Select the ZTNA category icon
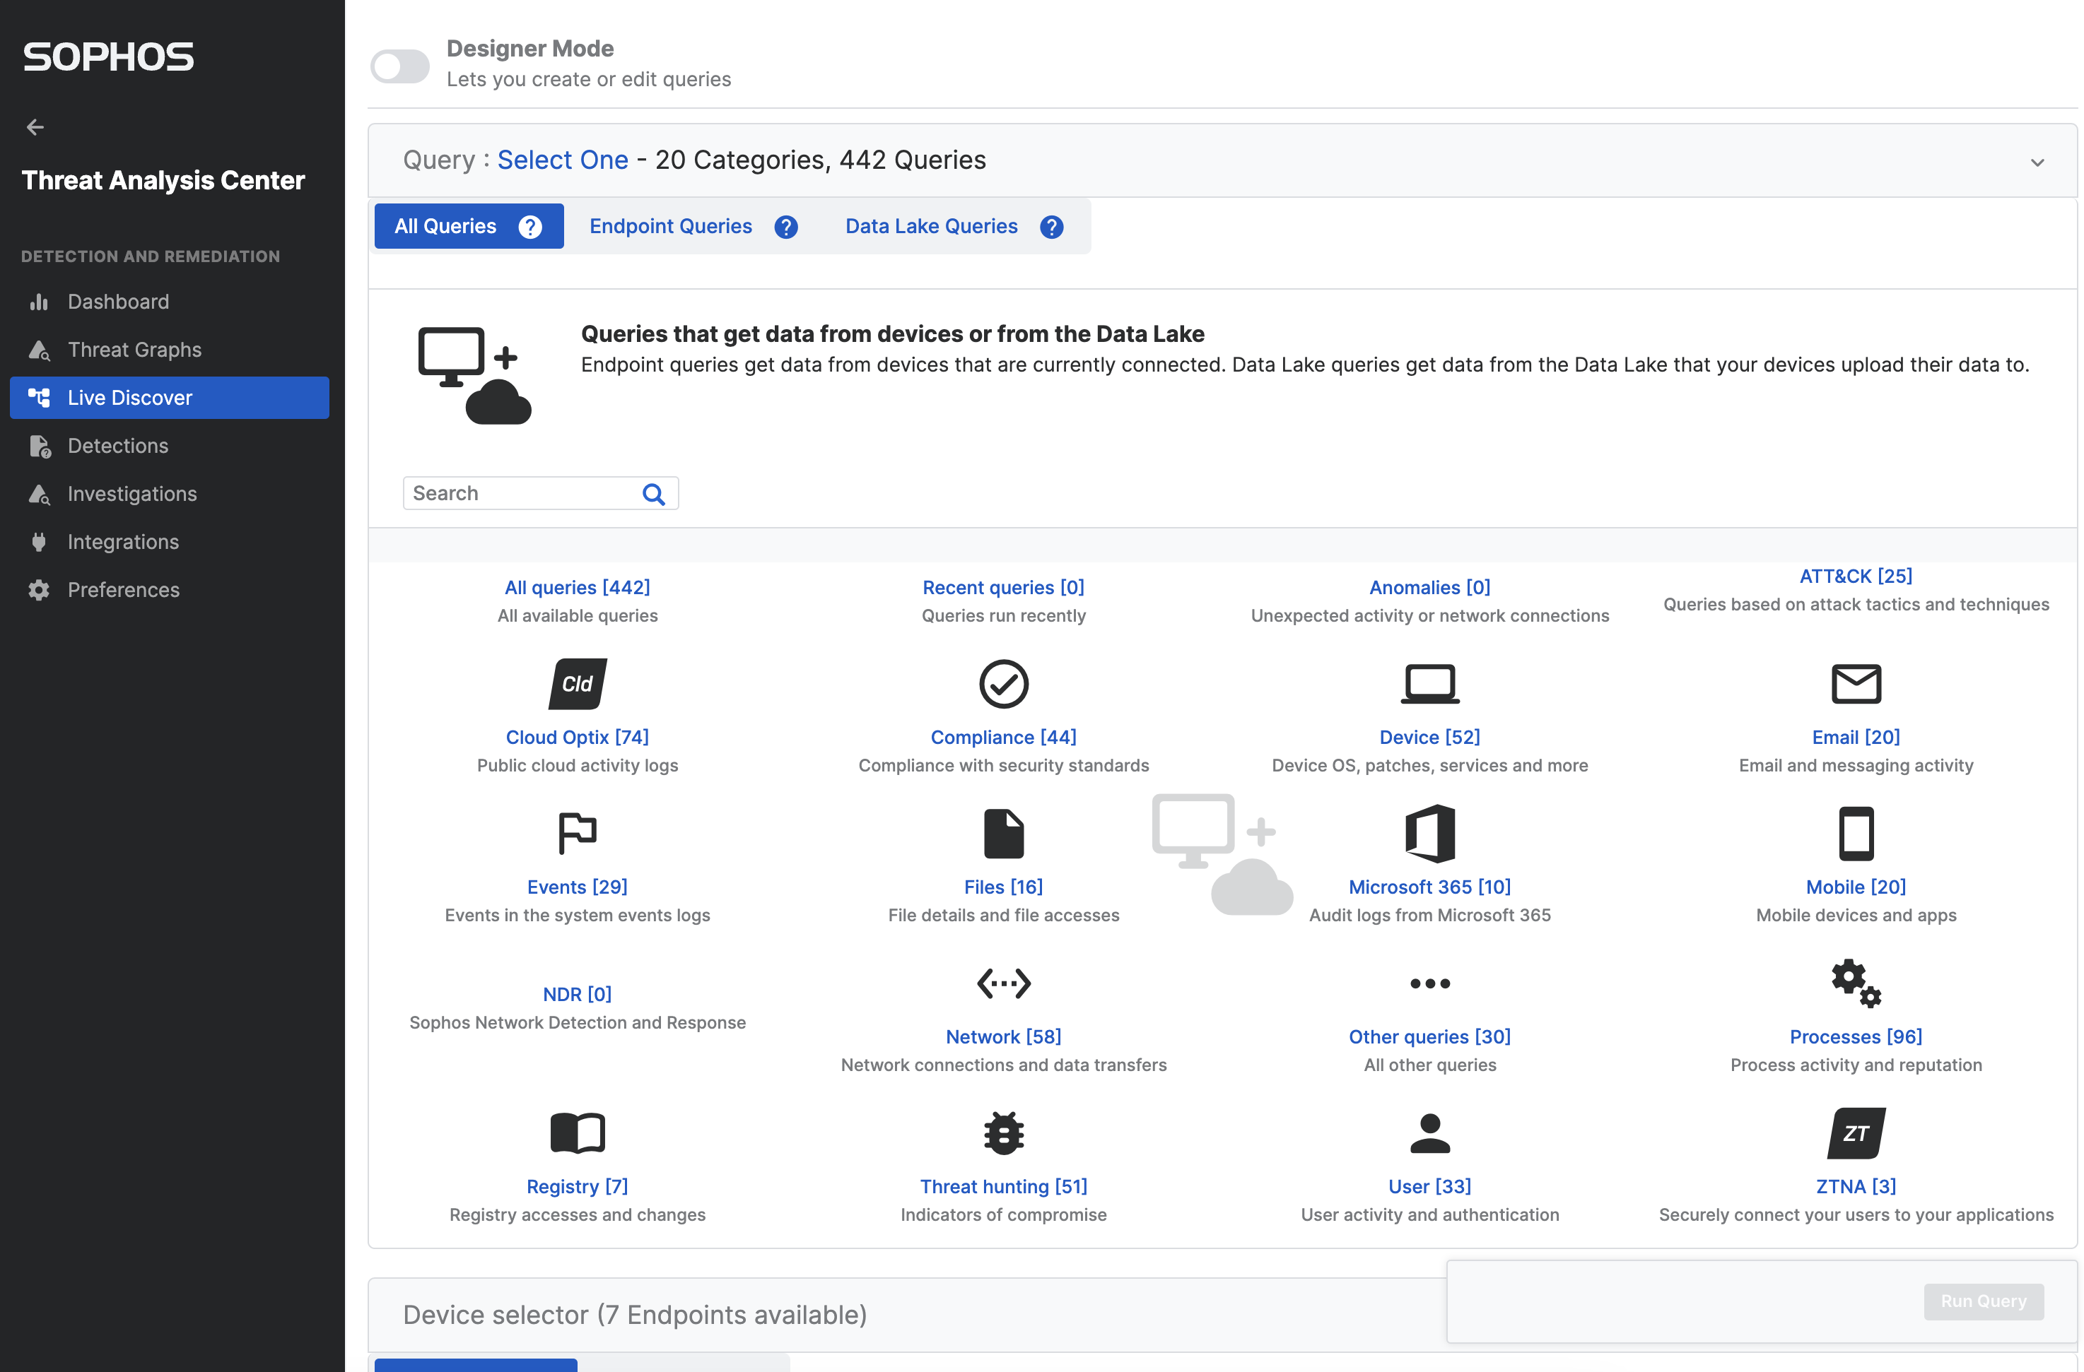The width and height of the screenshot is (2084, 1372). [x=1856, y=1133]
